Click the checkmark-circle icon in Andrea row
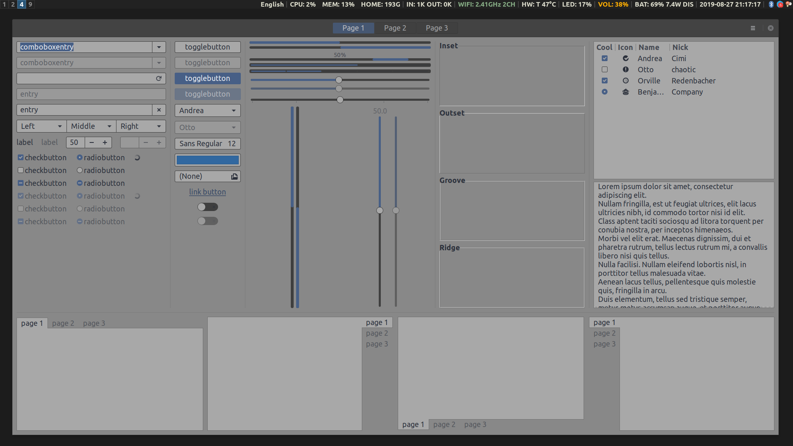Screen dimensions: 793x446 point(626,59)
